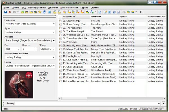
Task: Click the Tag - Filename converter icon
Action: pos(65,12)
